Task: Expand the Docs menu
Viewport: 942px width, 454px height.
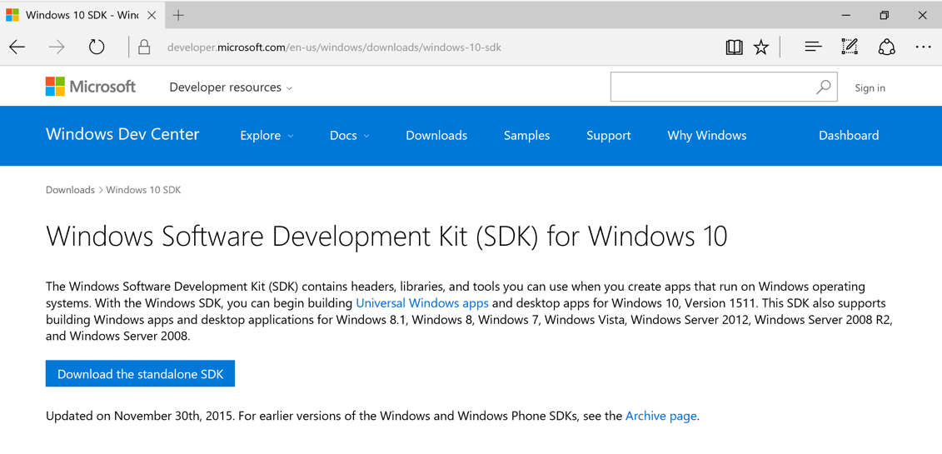Action: [349, 136]
